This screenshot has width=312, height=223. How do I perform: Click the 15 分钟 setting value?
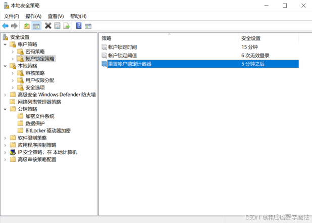tap(249, 47)
